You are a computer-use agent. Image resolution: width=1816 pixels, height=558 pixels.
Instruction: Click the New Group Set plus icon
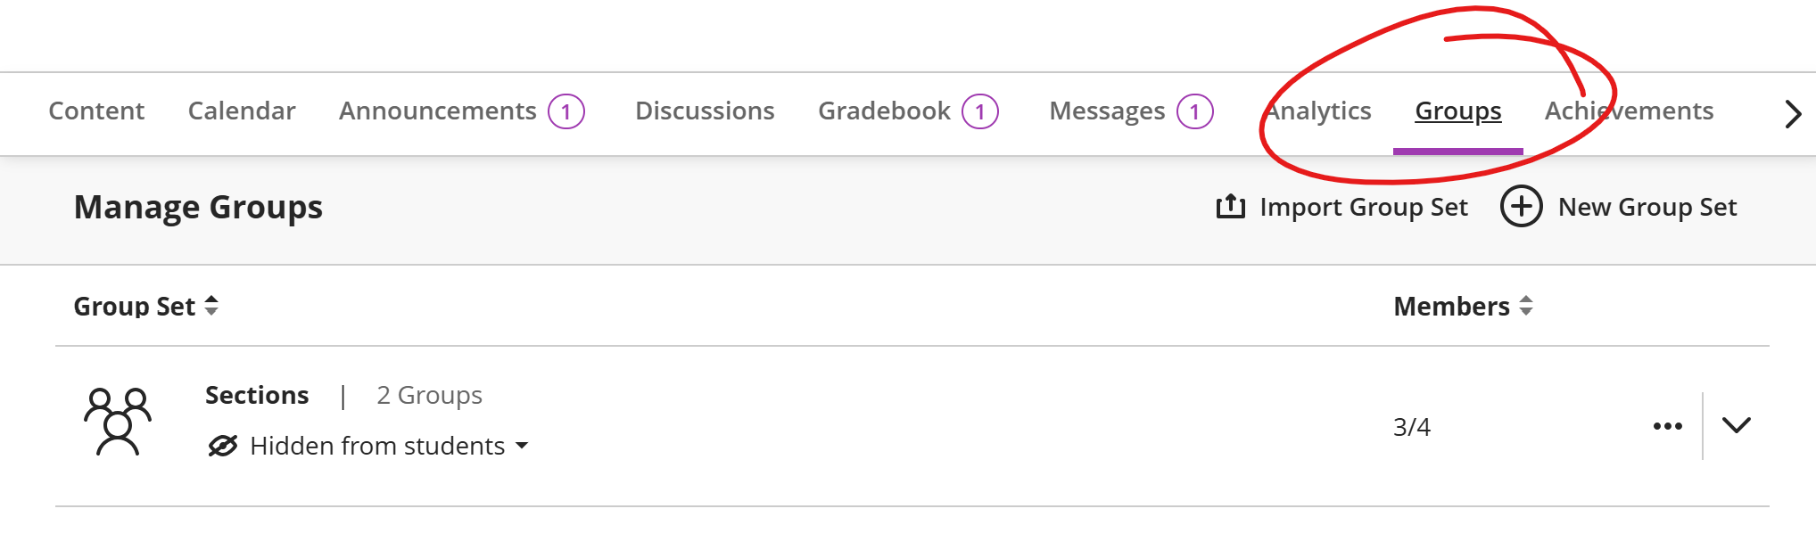[x=1521, y=207]
